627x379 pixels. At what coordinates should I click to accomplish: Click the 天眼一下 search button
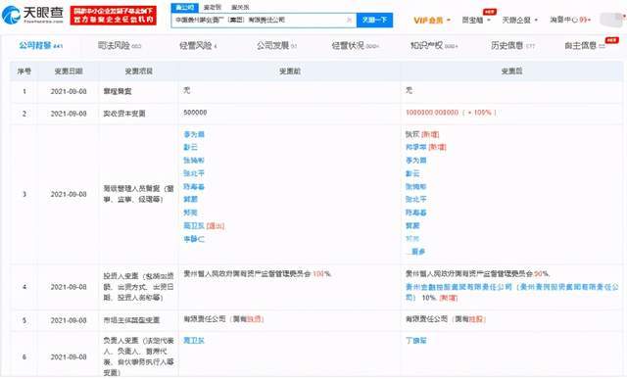click(374, 20)
